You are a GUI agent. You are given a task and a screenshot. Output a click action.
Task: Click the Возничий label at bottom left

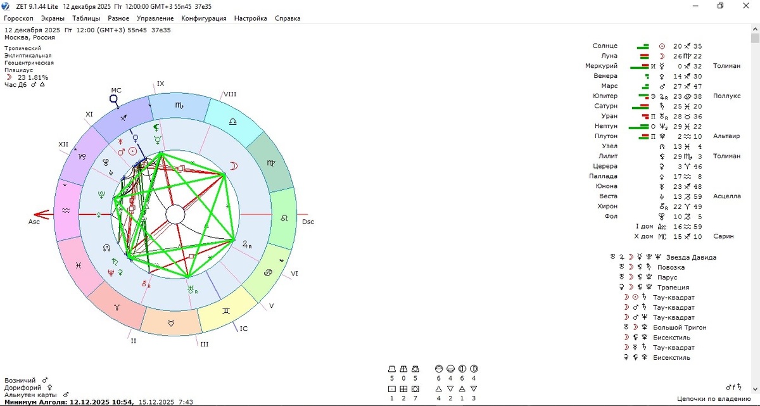(x=20, y=379)
